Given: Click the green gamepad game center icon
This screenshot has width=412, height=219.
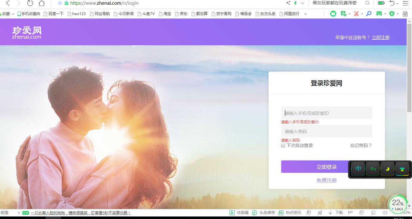Looking at the screenshot, I should 379,14.
